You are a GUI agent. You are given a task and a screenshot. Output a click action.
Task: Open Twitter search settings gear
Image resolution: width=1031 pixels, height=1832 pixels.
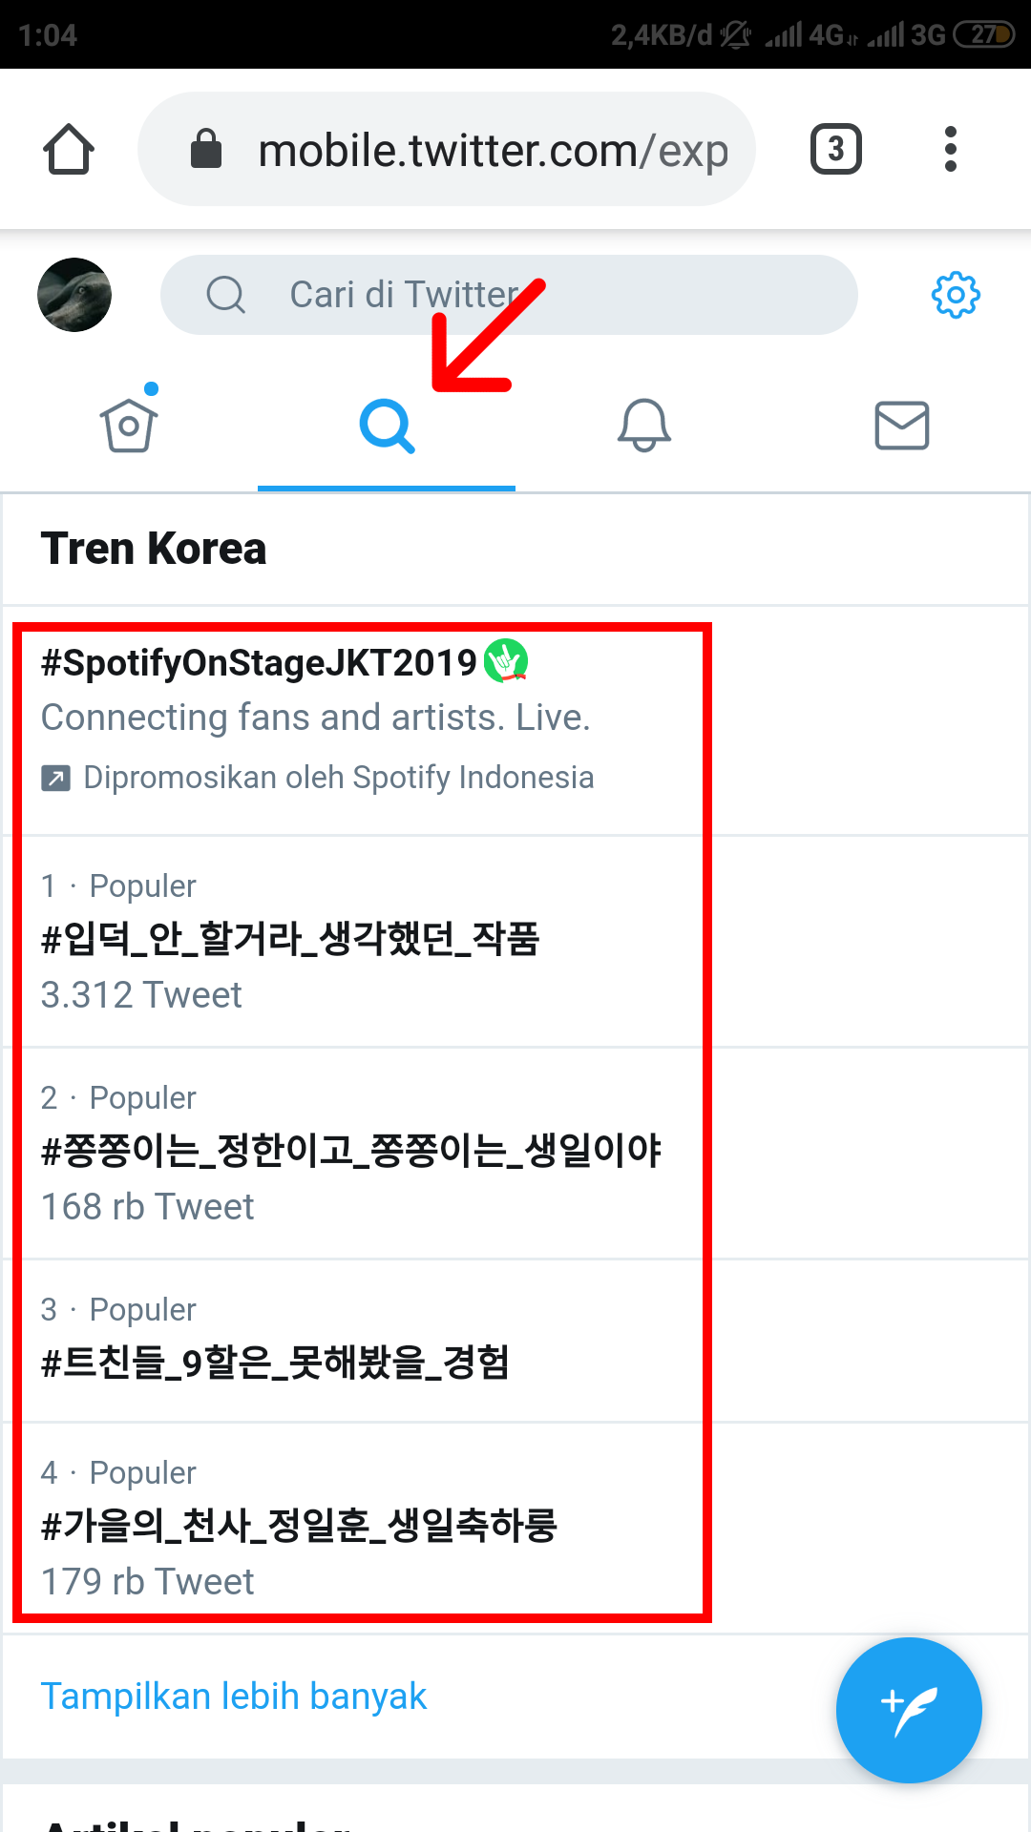click(955, 295)
